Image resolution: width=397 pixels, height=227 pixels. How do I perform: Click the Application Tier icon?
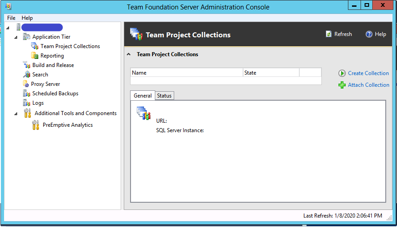point(26,37)
